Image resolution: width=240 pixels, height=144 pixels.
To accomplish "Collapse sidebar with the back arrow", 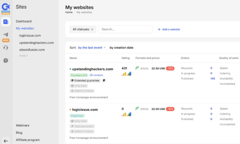I will tap(6, 141).
